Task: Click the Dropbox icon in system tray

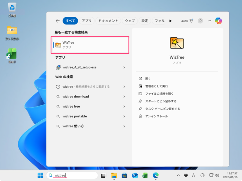Action: (186, 175)
